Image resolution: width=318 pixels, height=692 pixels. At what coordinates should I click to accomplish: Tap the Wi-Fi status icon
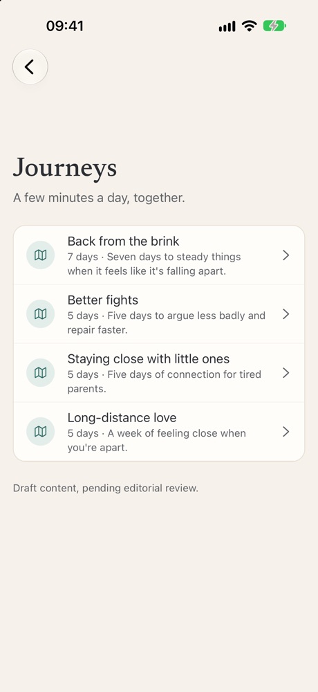tap(249, 26)
